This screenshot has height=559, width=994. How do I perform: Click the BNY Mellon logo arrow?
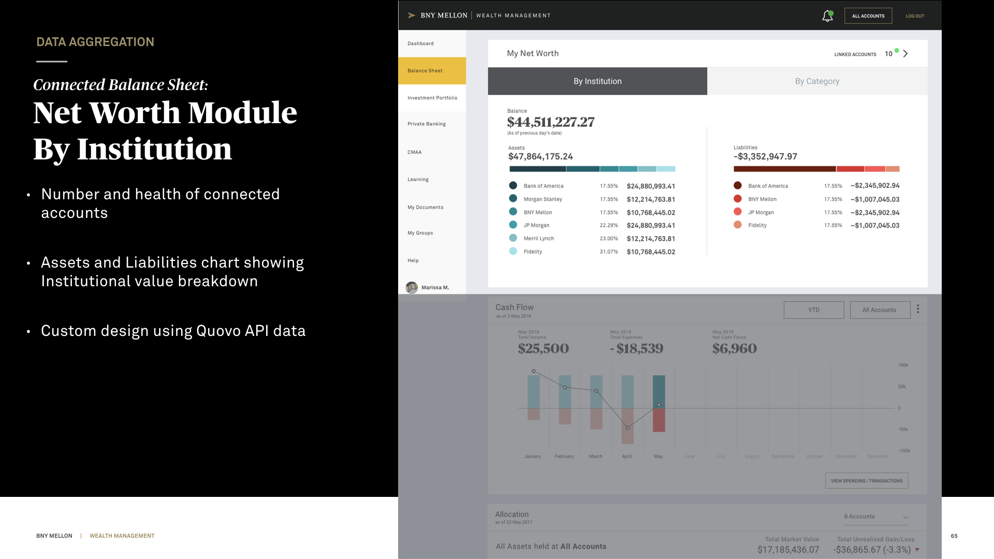click(x=412, y=16)
